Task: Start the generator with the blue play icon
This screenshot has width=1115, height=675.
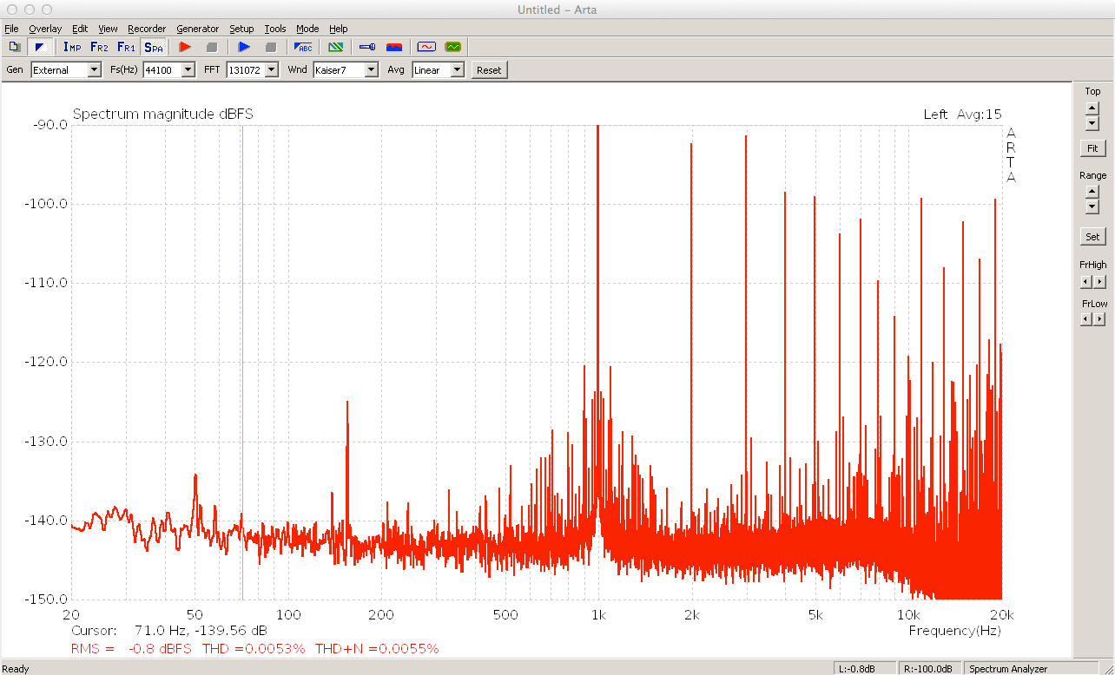Action: pyautogui.click(x=244, y=47)
